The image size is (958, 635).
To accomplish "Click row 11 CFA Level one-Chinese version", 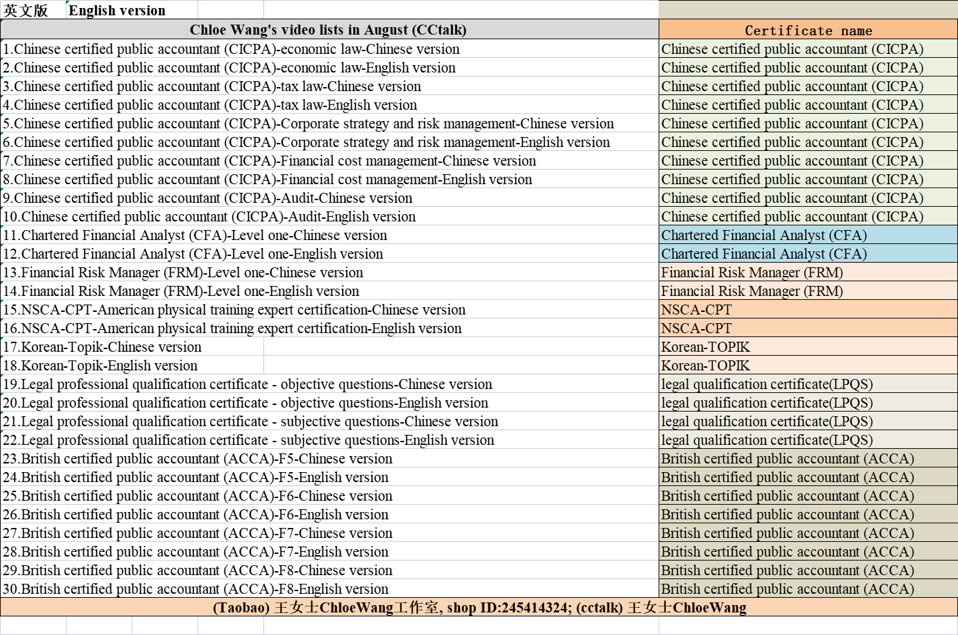I will coord(195,235).
